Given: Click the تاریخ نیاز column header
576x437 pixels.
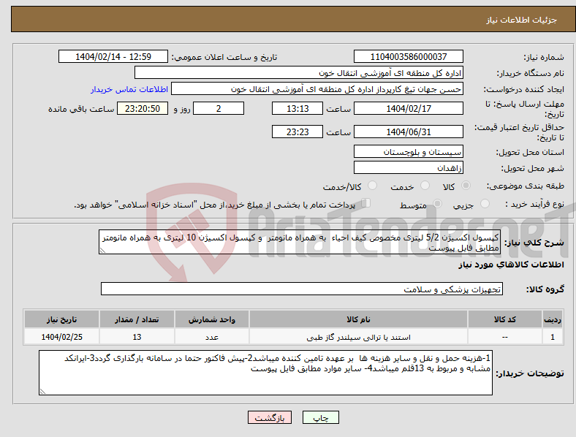Looking at the screenshot, I should pos(61,319).
